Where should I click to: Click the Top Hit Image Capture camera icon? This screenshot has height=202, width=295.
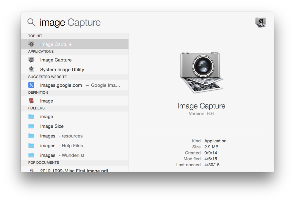tap(31, 44)
